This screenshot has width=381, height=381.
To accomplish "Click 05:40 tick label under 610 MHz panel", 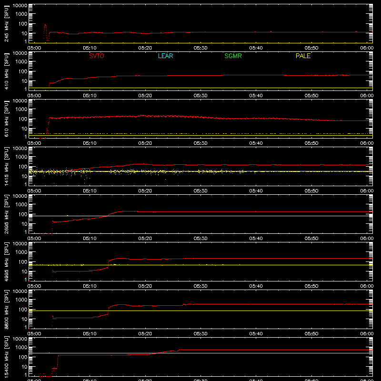I will click(x=256, y=143).
